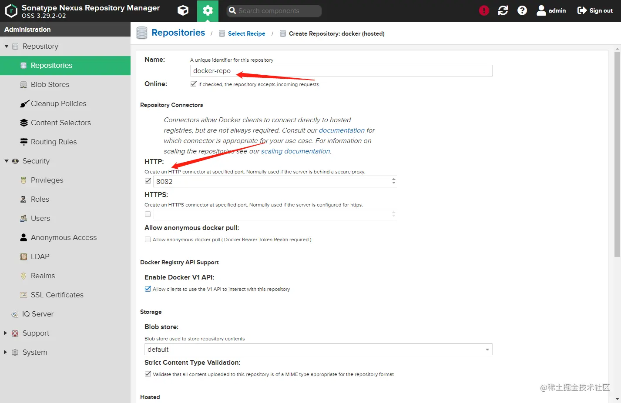
Task: Open Routing Rules in the sidebar
Action: (65, 142)
